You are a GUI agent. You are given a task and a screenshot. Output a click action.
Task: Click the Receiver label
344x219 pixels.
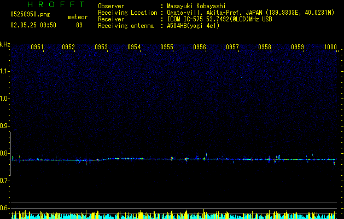tap(111, 19)
